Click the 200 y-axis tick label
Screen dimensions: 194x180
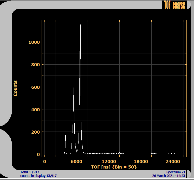click(x=36, y=132)
